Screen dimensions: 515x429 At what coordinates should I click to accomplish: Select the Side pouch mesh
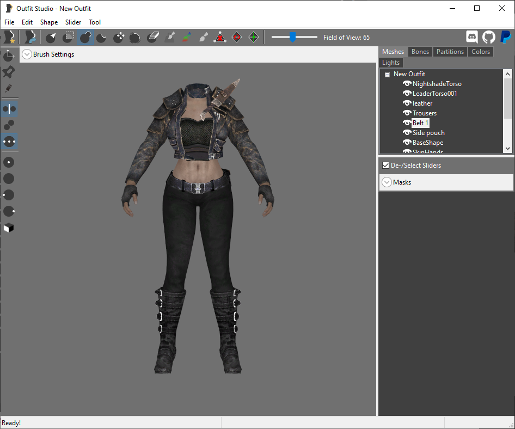click(x=428, y=133)
